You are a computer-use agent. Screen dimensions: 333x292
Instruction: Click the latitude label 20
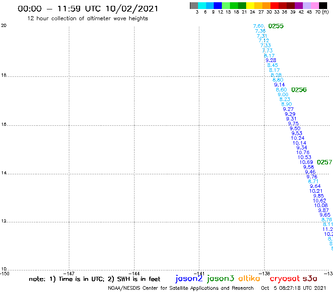click(x=4, y=26)
